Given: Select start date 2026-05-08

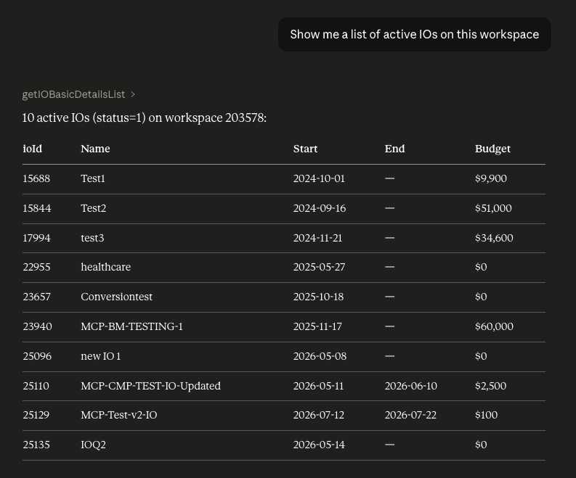Looking at the screenshot, I should click(320, 356).
